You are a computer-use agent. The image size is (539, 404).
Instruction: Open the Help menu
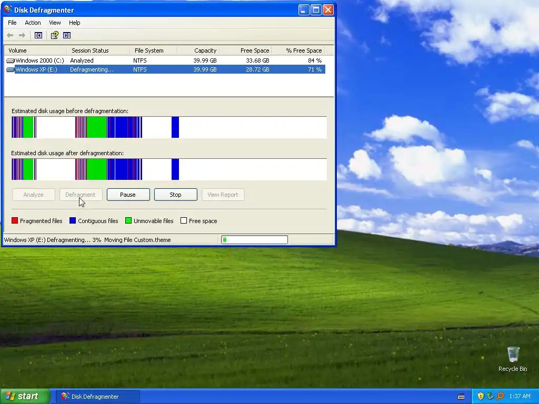click(74, 23)
